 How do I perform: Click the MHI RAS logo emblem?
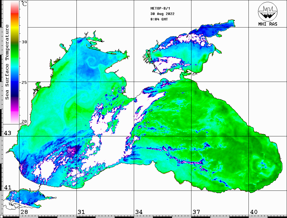[x=268, y=11]
